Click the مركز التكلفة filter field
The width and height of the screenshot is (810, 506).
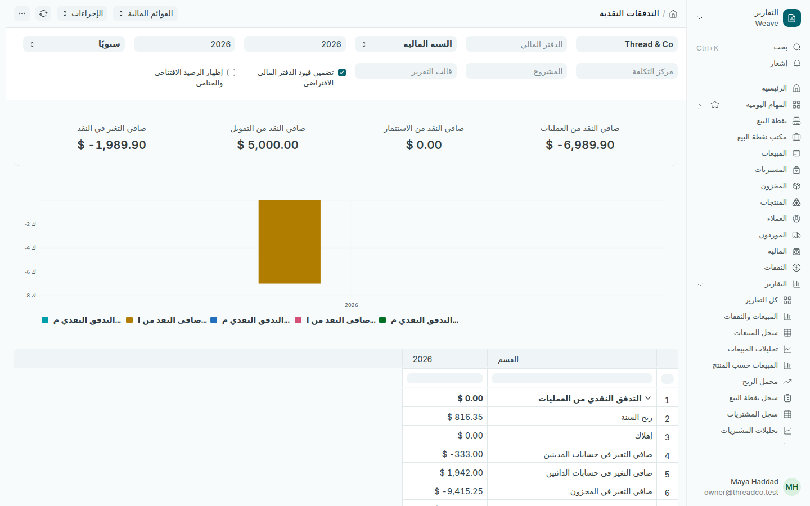(x=627, y=71)
